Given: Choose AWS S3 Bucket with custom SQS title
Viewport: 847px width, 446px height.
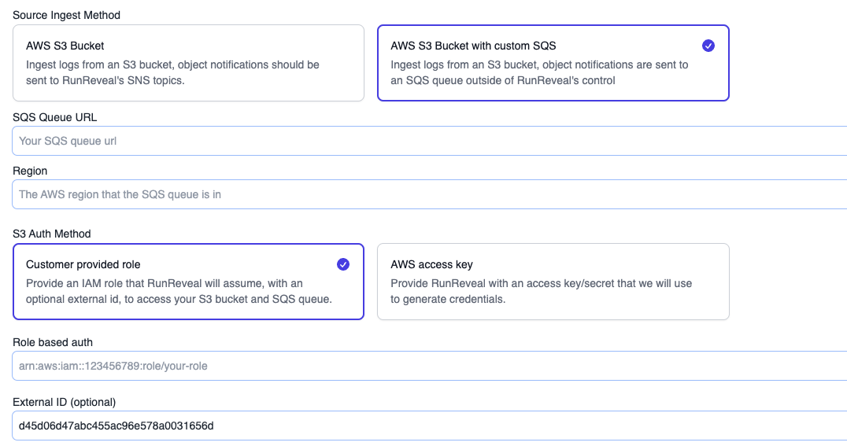Looking at the screenshot, I should tap(473, 46).
